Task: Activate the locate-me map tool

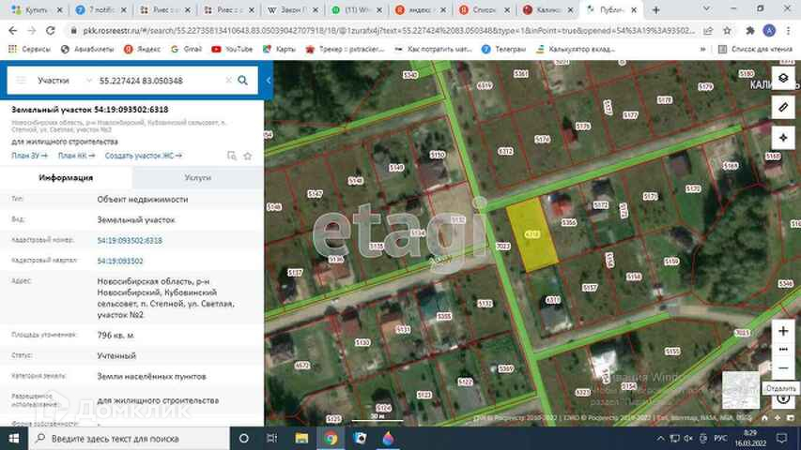Action: pos(782,137)
